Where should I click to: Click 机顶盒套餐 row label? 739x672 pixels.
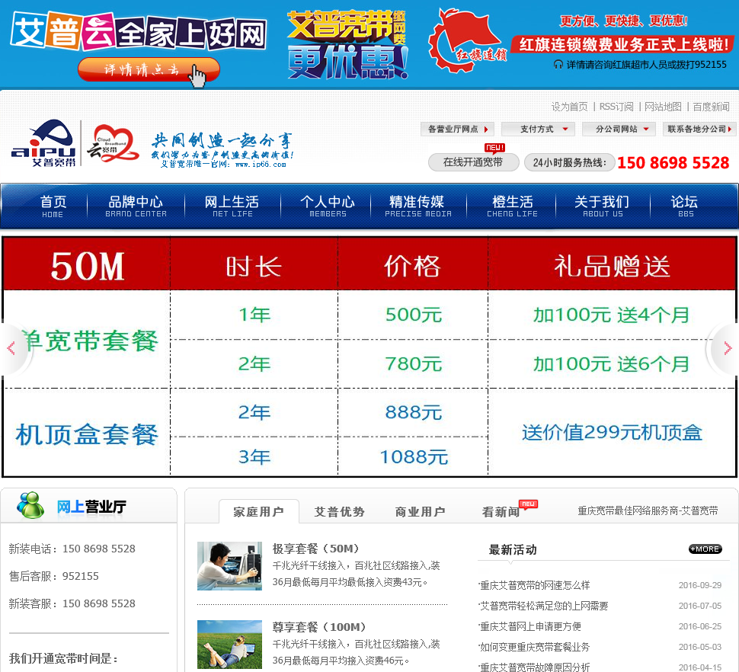(87, 434)
